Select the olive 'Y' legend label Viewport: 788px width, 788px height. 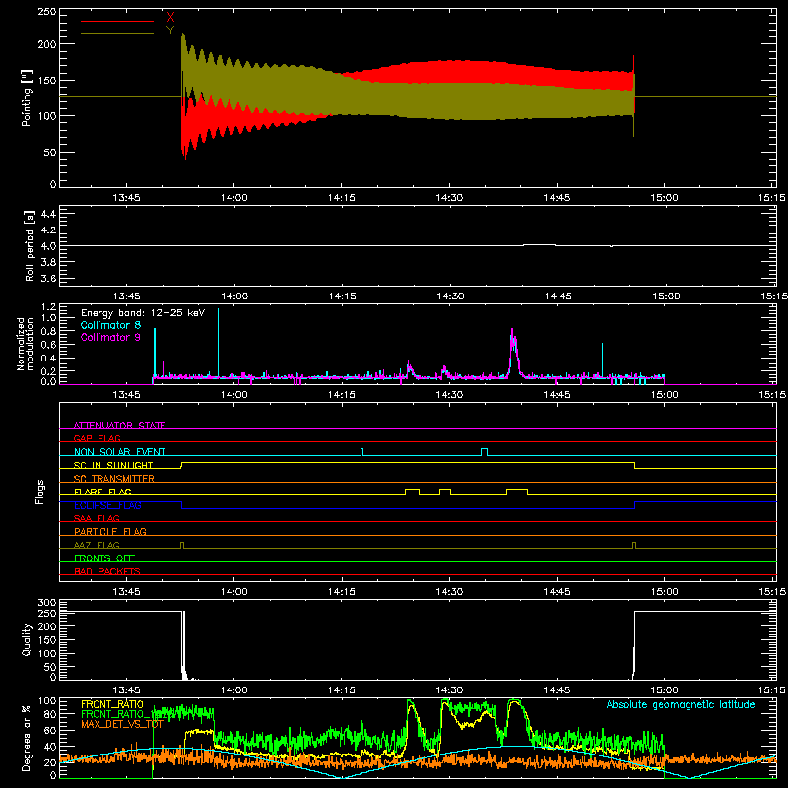click(x=170, y=31)
